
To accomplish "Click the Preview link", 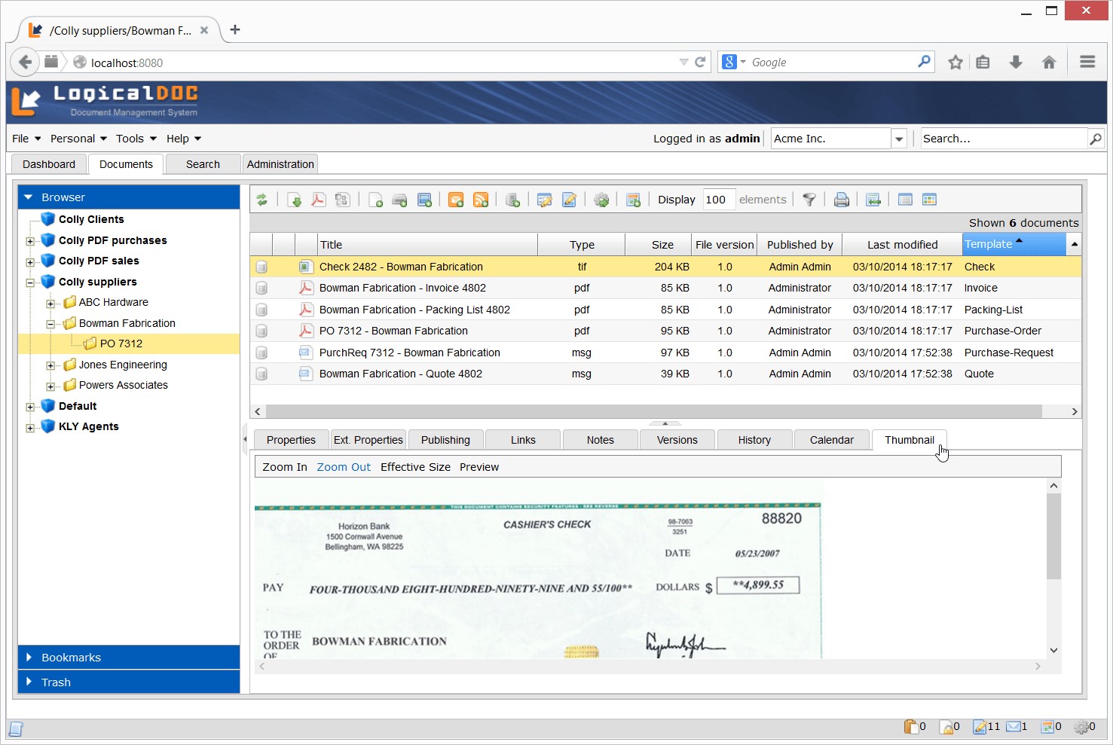I will [x=479, y=467].
